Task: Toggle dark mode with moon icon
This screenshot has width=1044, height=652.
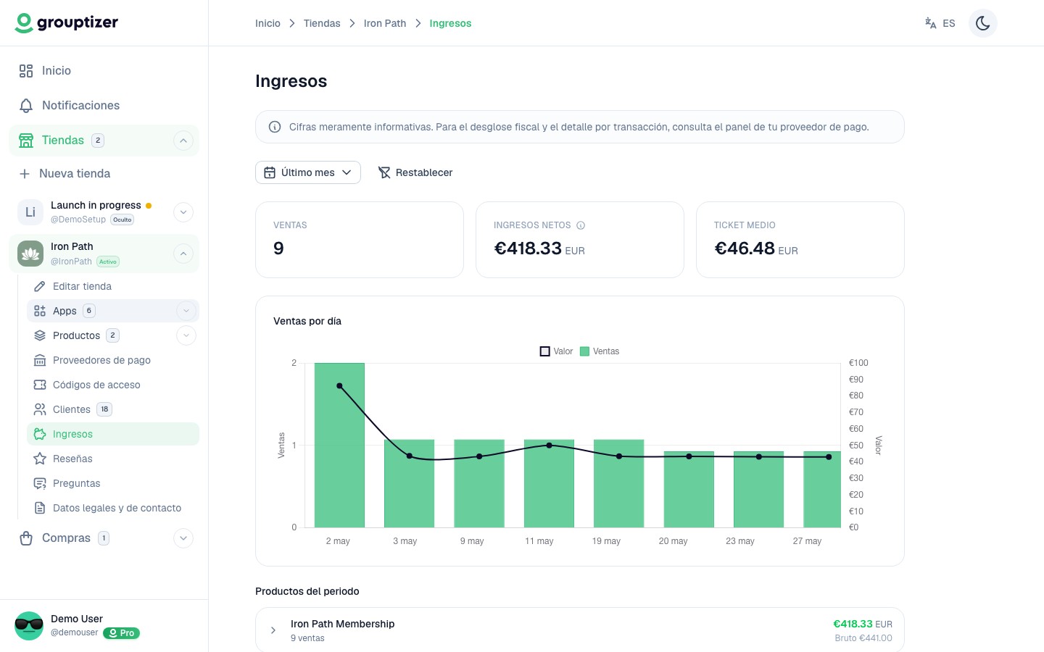Action: pyautogui.click(x=982, y=23)
